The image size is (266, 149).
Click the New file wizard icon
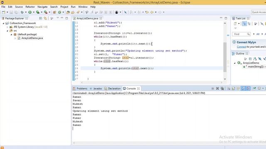tap(3, 12)
